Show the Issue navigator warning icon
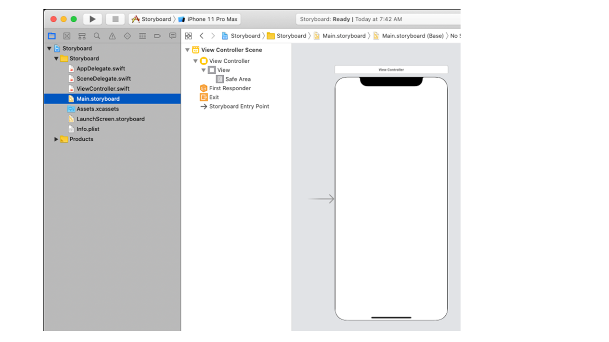609x342 pixels. point(112,36)
